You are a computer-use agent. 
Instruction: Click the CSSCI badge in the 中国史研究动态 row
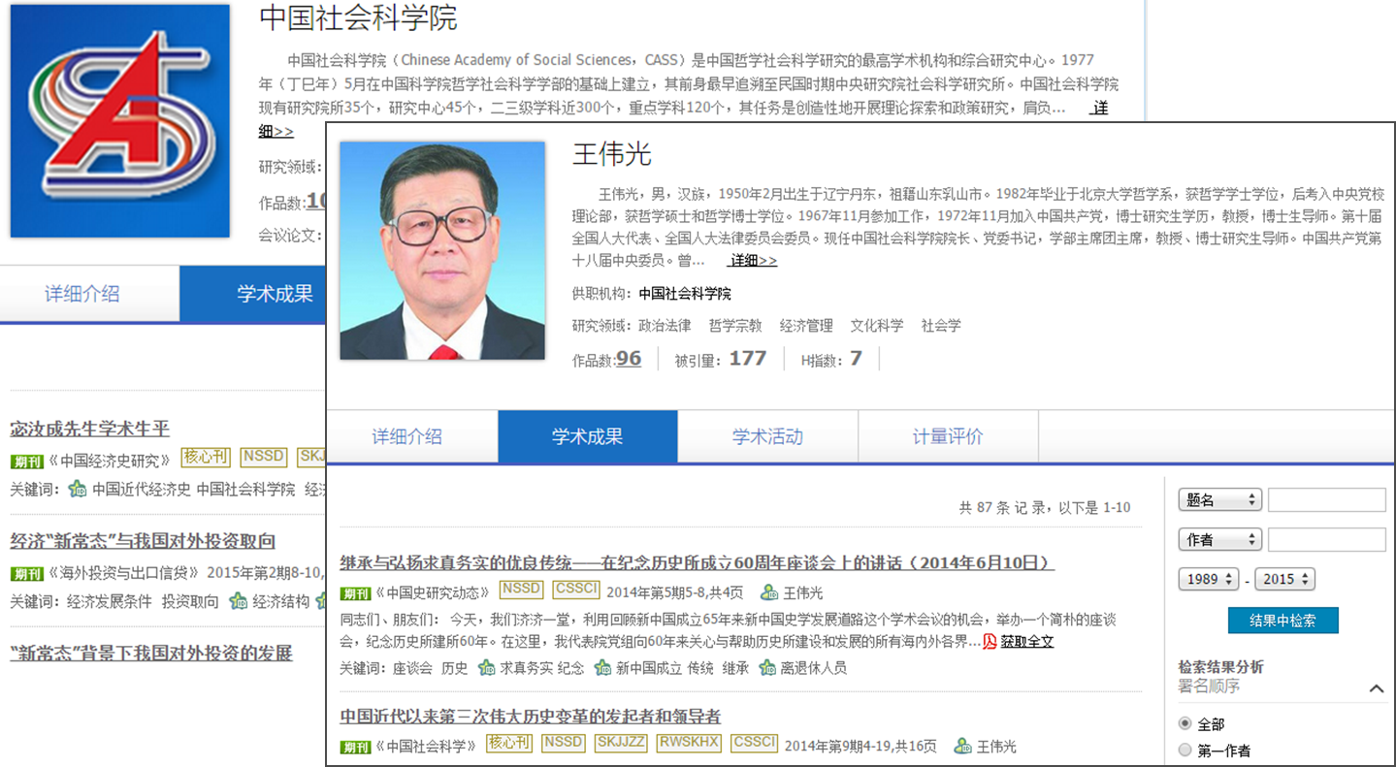[x=576, y=589]
